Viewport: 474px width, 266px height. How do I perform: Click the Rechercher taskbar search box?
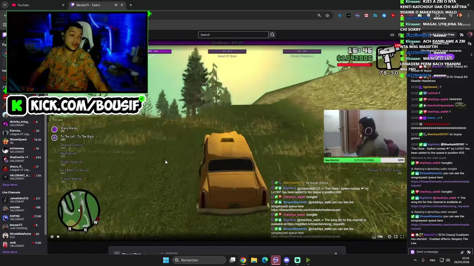[199, 260]
